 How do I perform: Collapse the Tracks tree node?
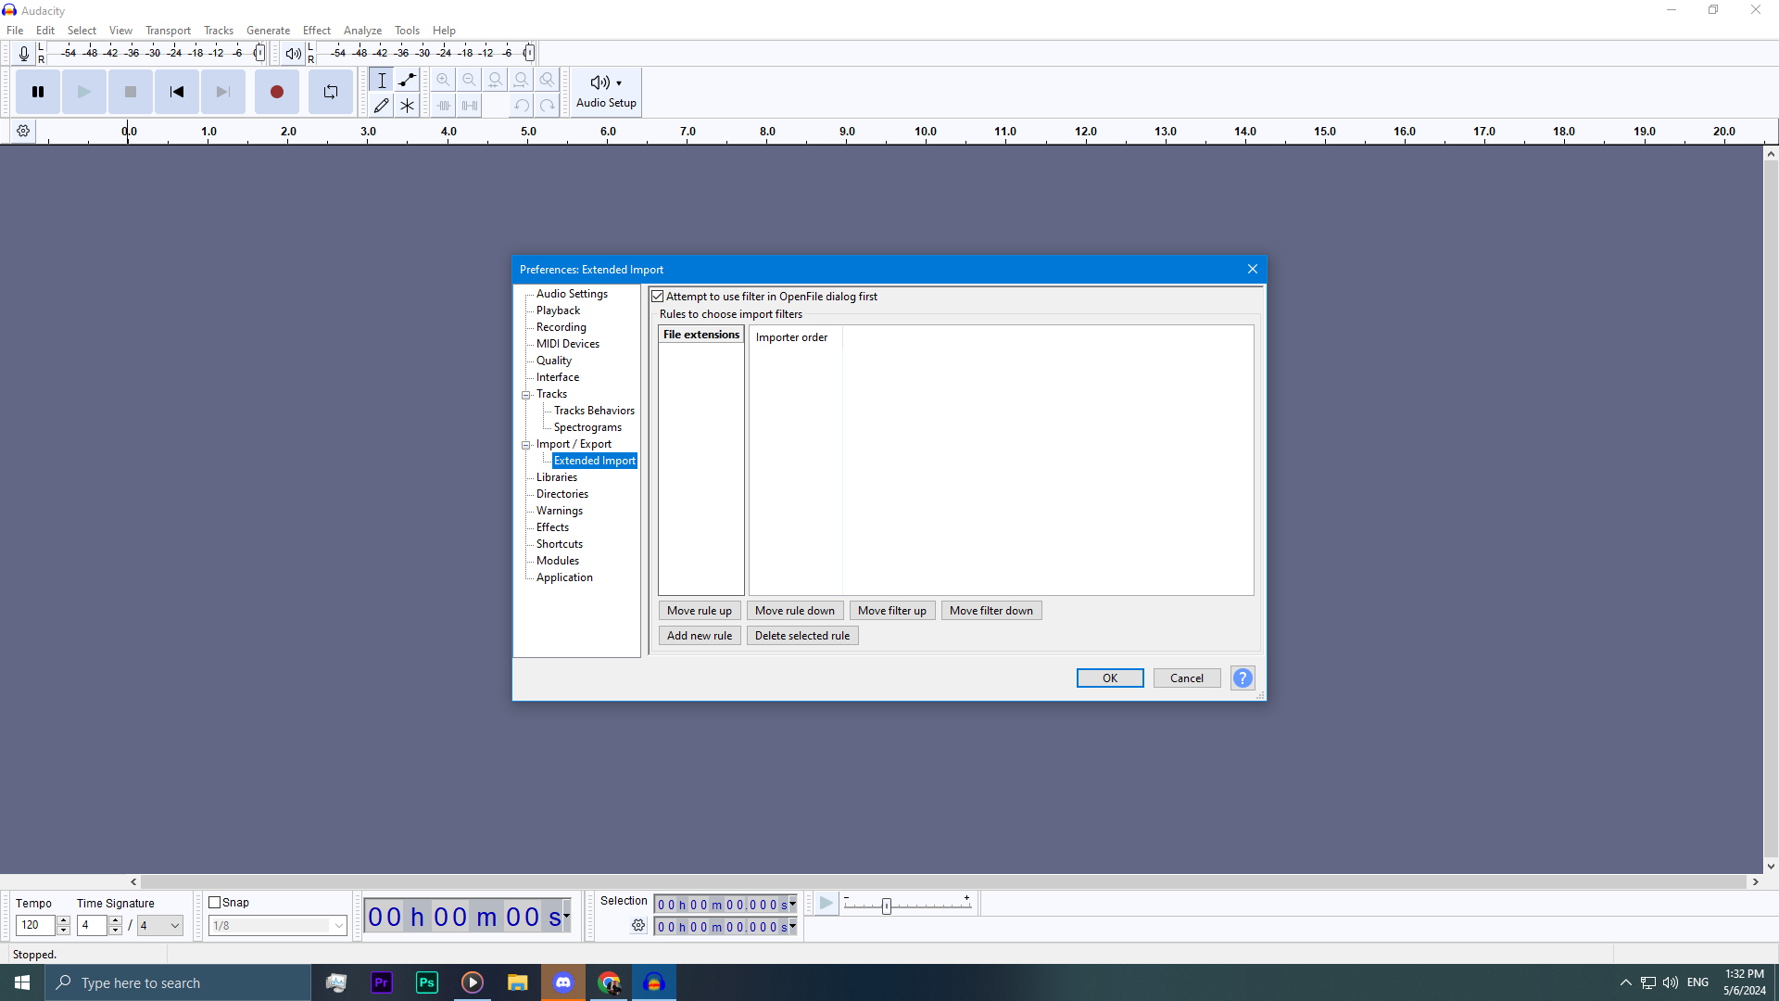coord(526,395)
